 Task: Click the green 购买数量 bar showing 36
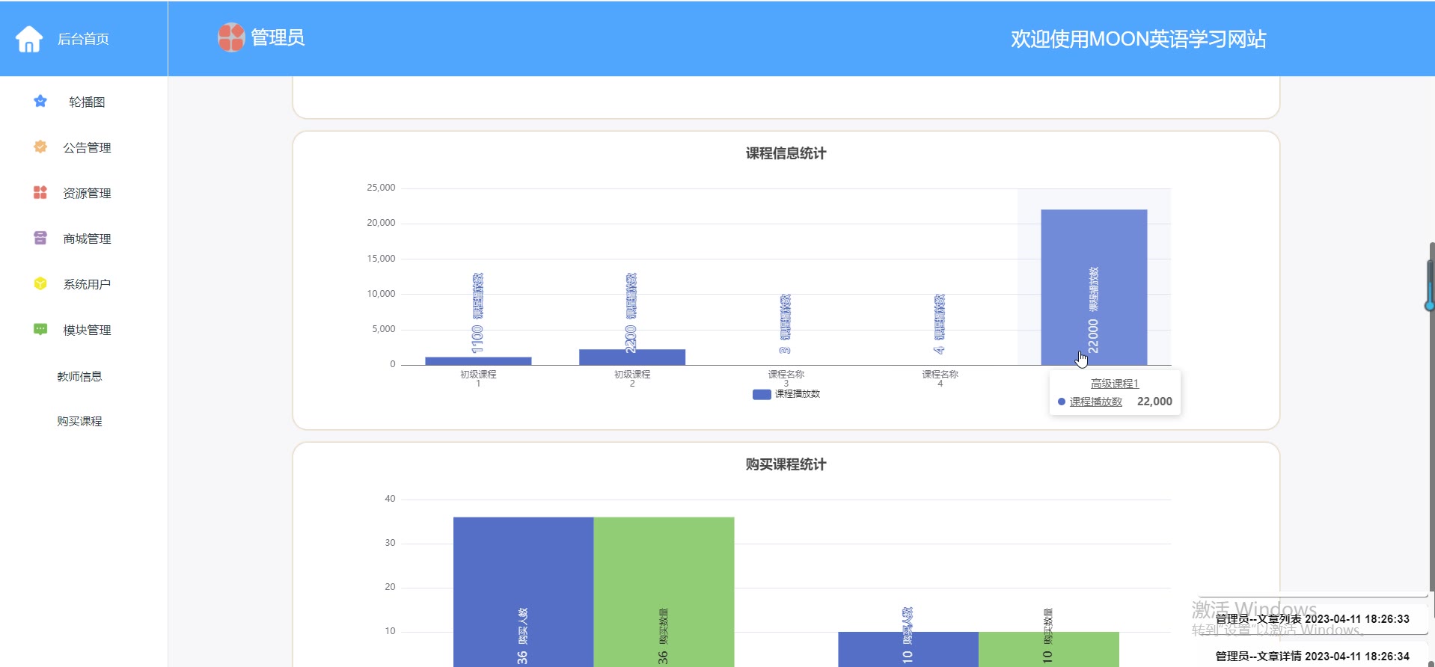(x=664, y=591)
